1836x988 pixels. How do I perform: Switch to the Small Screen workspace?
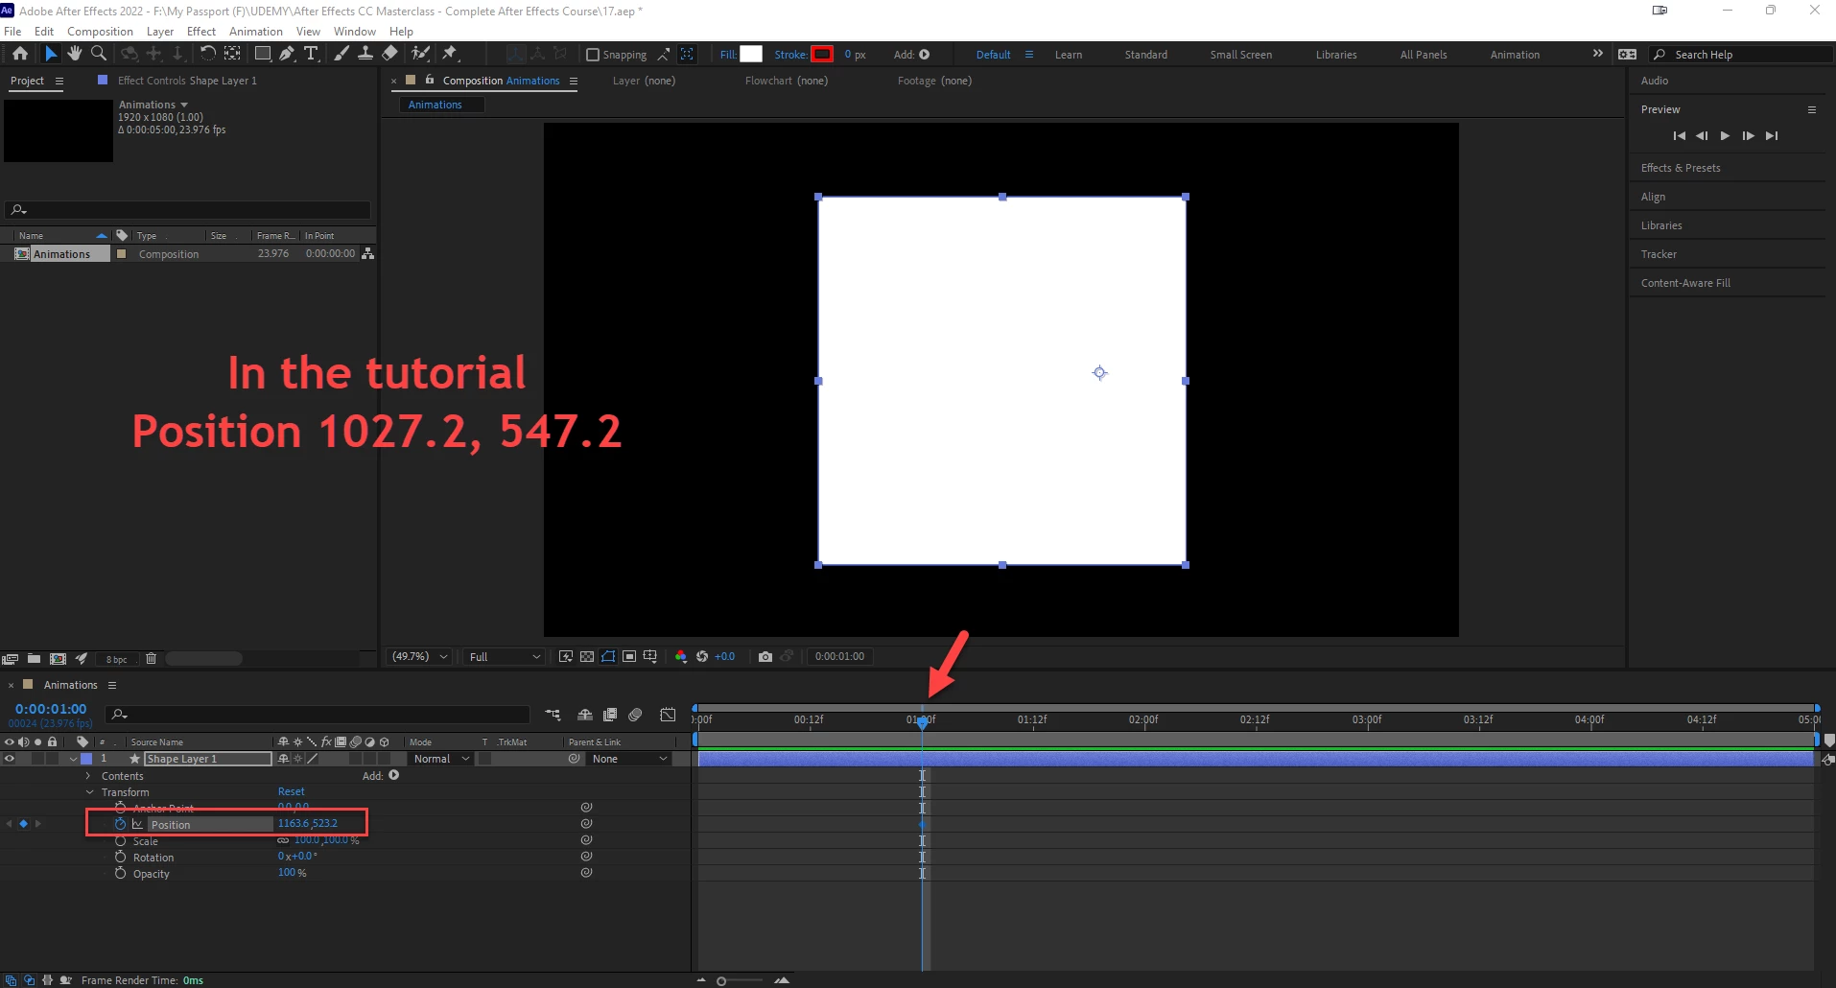pyautogui.click(x=1241, y=55)
